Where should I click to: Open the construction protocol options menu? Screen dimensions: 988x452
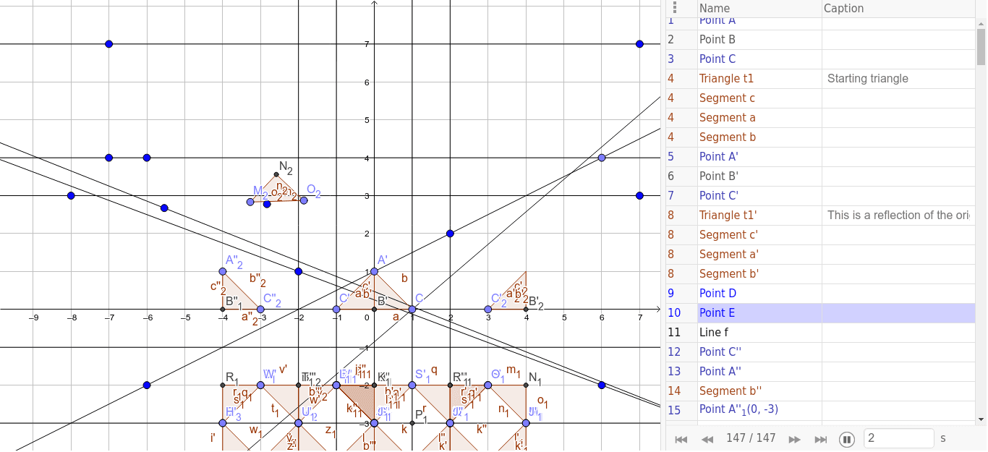pos(675,7)
